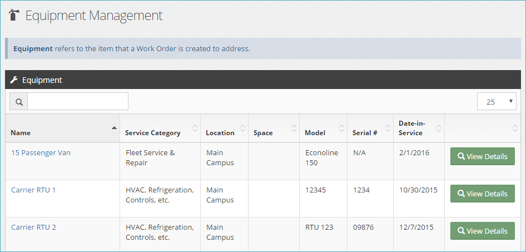This screenshot has width=526, height=252.
Task: Toggle sort direction on Name column
Action: pos(114,129)
